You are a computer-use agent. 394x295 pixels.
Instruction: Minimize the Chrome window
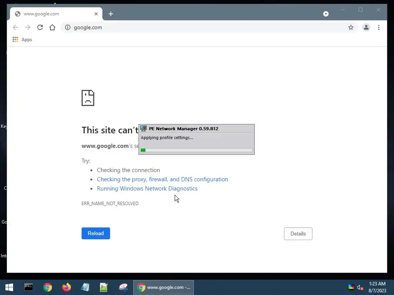pos(343,10)
